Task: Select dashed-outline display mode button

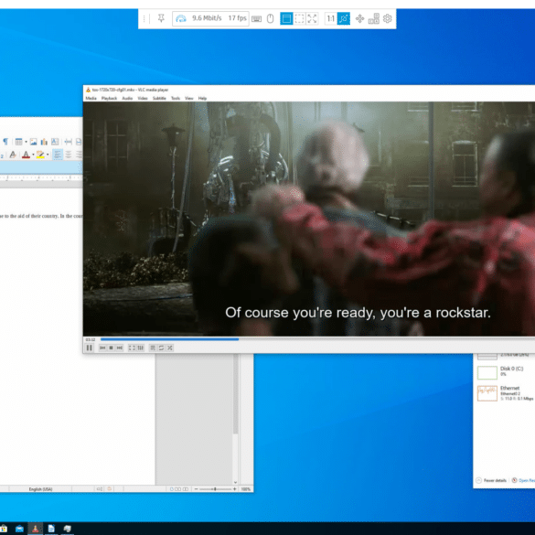Action: click(299, 18)
